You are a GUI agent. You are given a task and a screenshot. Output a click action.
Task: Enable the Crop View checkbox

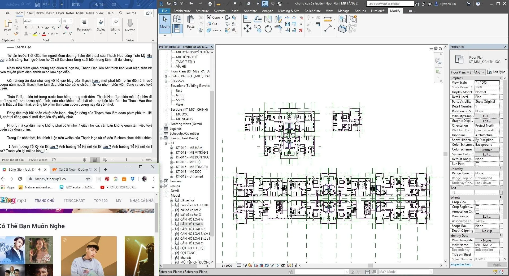[x=477, y=202]
